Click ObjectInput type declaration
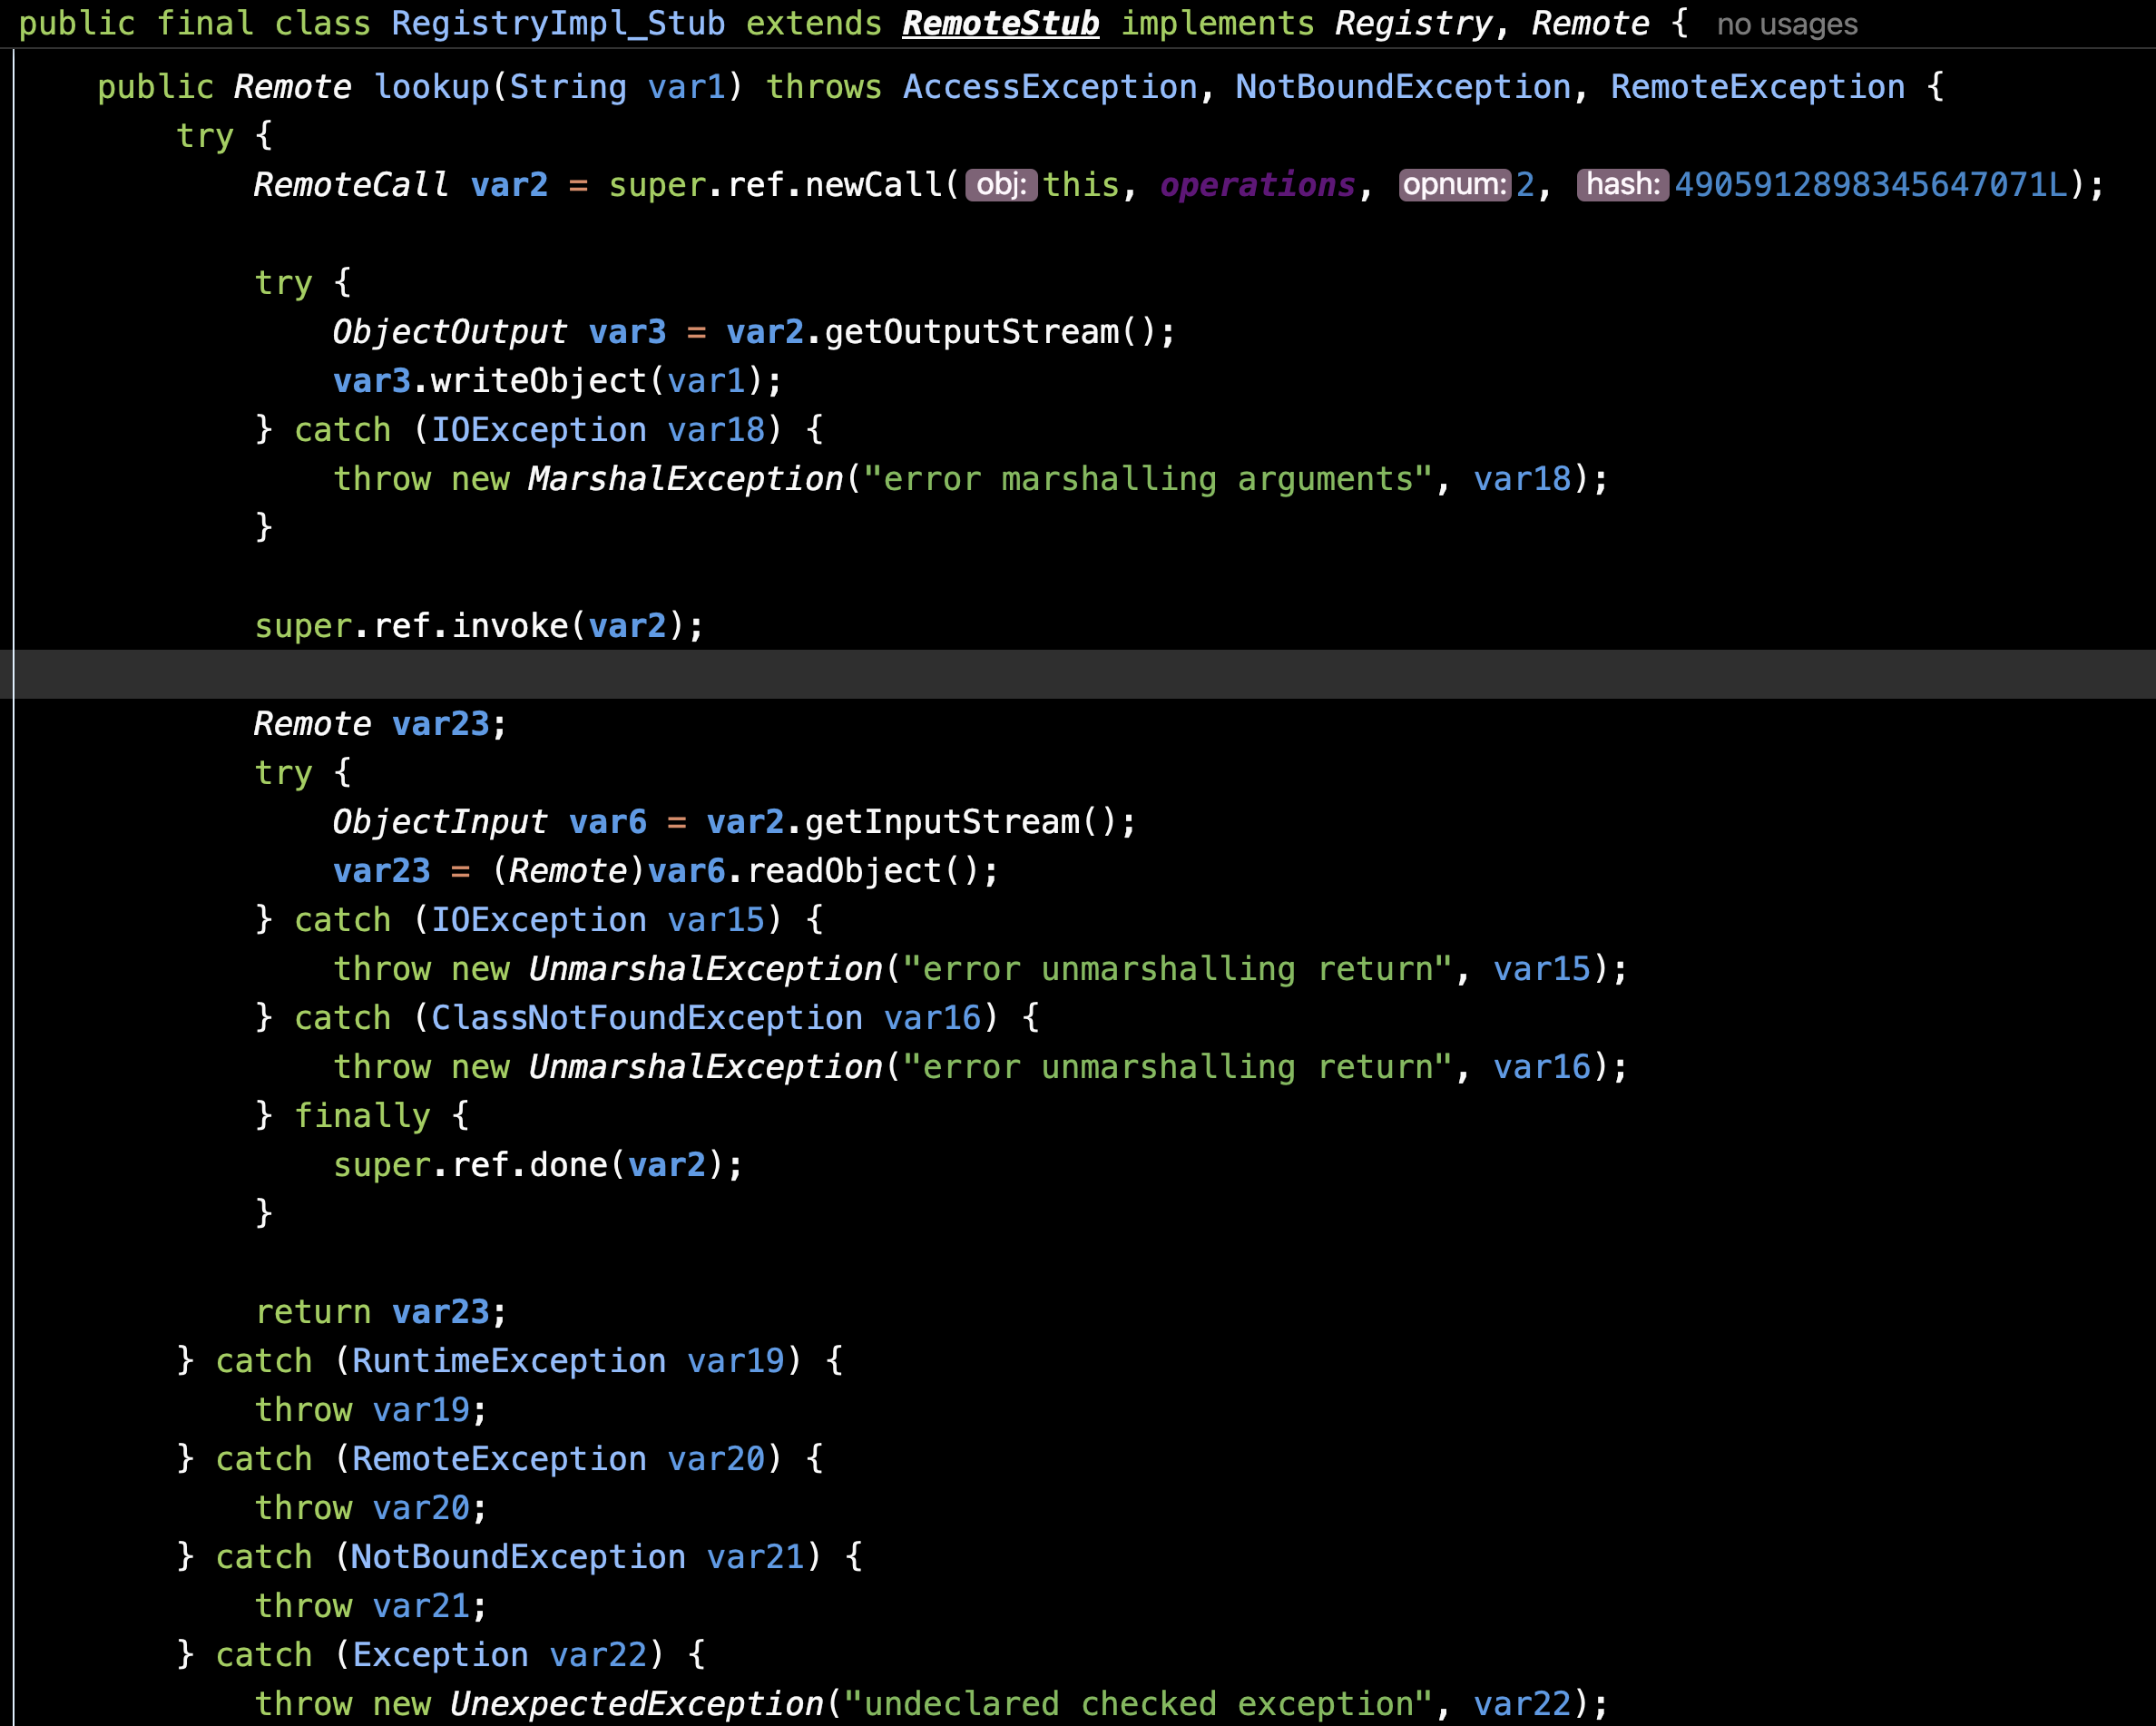Screen dimensions: 2156x1726 [439, 822]
